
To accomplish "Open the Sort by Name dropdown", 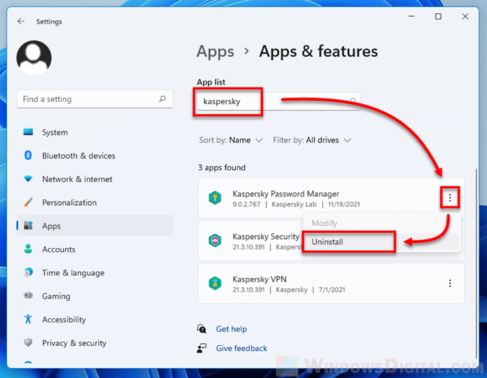I will (x=231, y=140).
